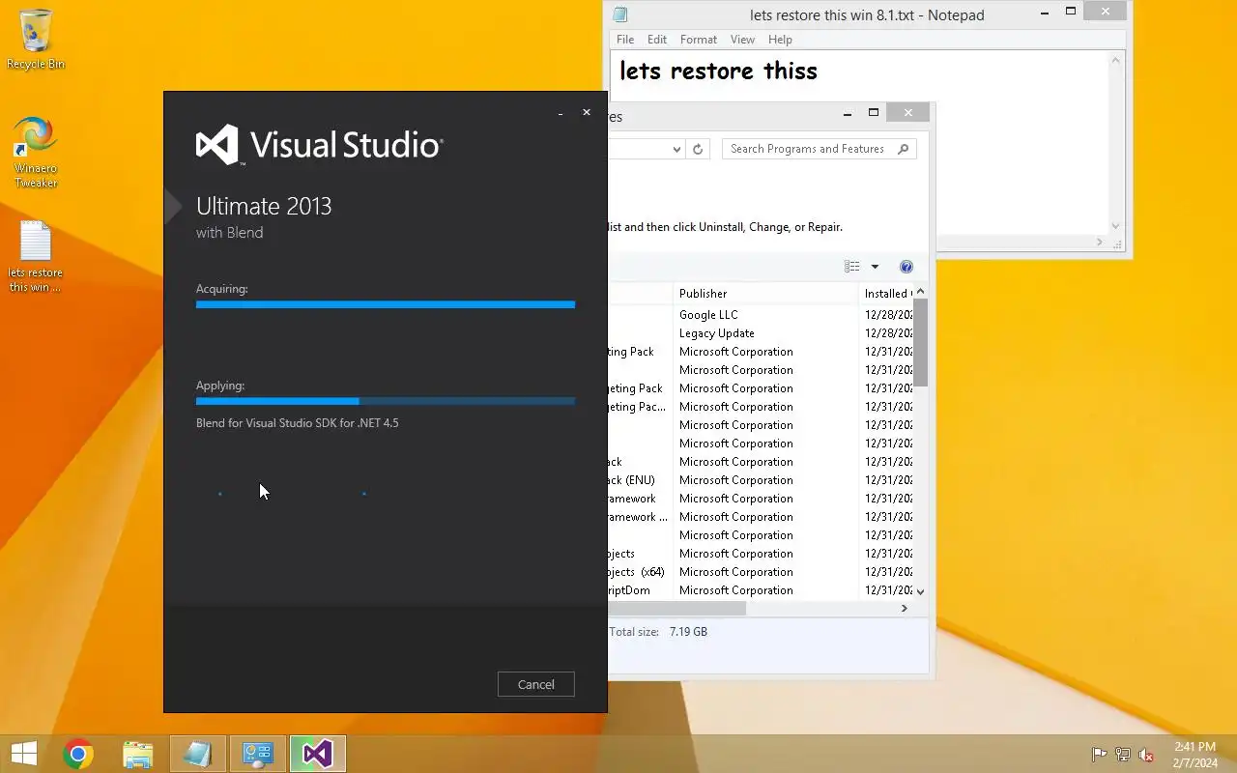Open network icon in system tray
The width and height of the screenshot is (1237, 773).
[1123, 755]
